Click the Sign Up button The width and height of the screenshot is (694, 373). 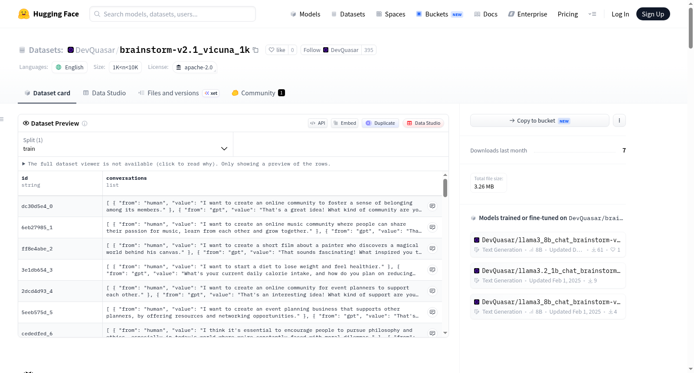click(x=653, y=14)
